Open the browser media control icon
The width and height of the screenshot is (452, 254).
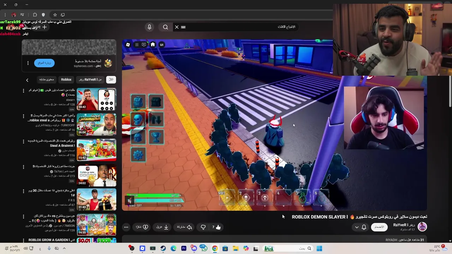[x=22, y=15]
